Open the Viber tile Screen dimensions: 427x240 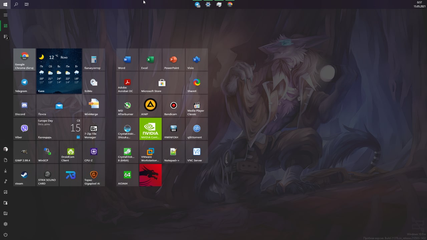coord(24,129)
